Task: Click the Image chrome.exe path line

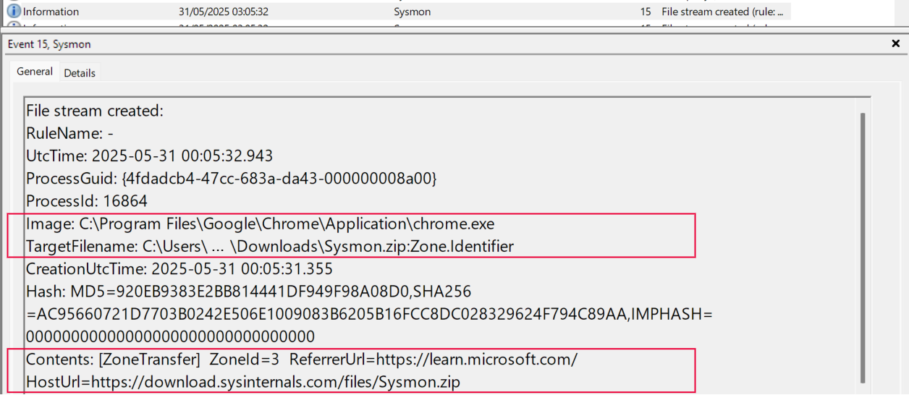Action: tap(261, 224)
